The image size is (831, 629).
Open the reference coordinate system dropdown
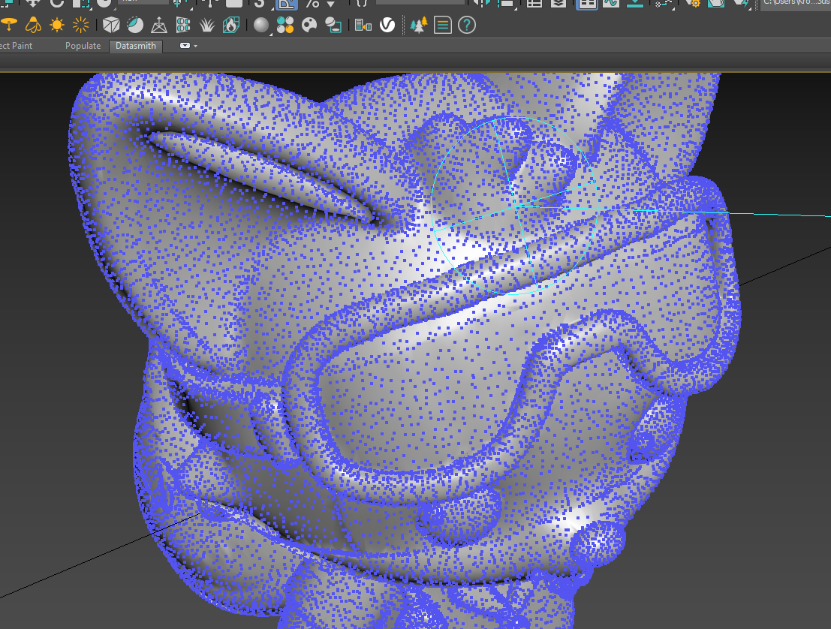pyautogui.click(x=144, y=2)
